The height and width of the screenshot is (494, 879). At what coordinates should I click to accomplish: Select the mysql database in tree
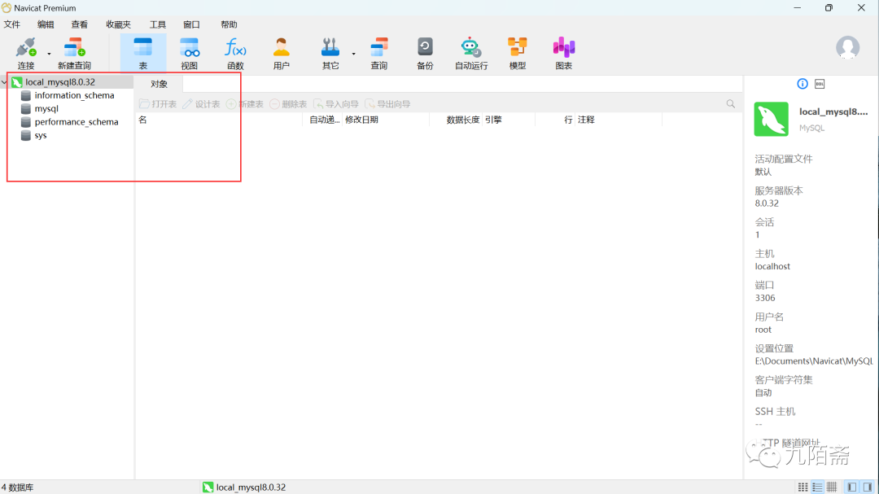pyautogui.click(x=46, y=109)
